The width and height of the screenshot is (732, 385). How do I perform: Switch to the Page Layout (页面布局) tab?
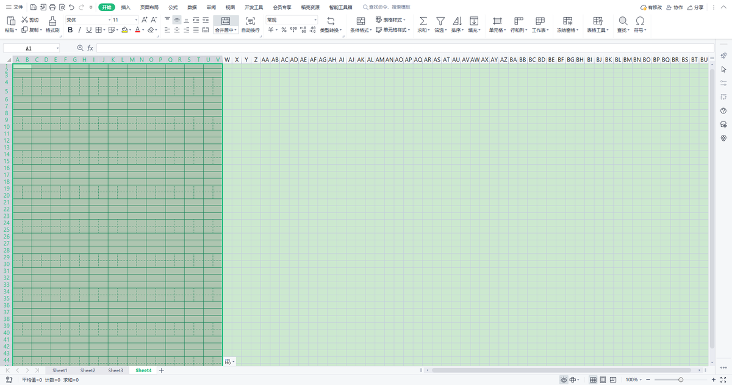click(149, 7)
